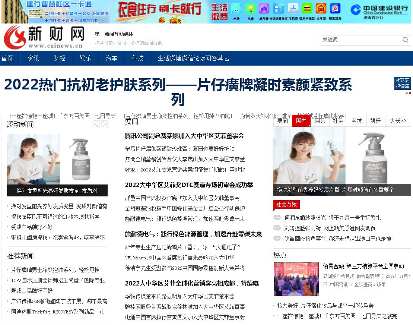
Task: Open ICPA国际注册会计师招生简章 link
Action: click(58, 280)
